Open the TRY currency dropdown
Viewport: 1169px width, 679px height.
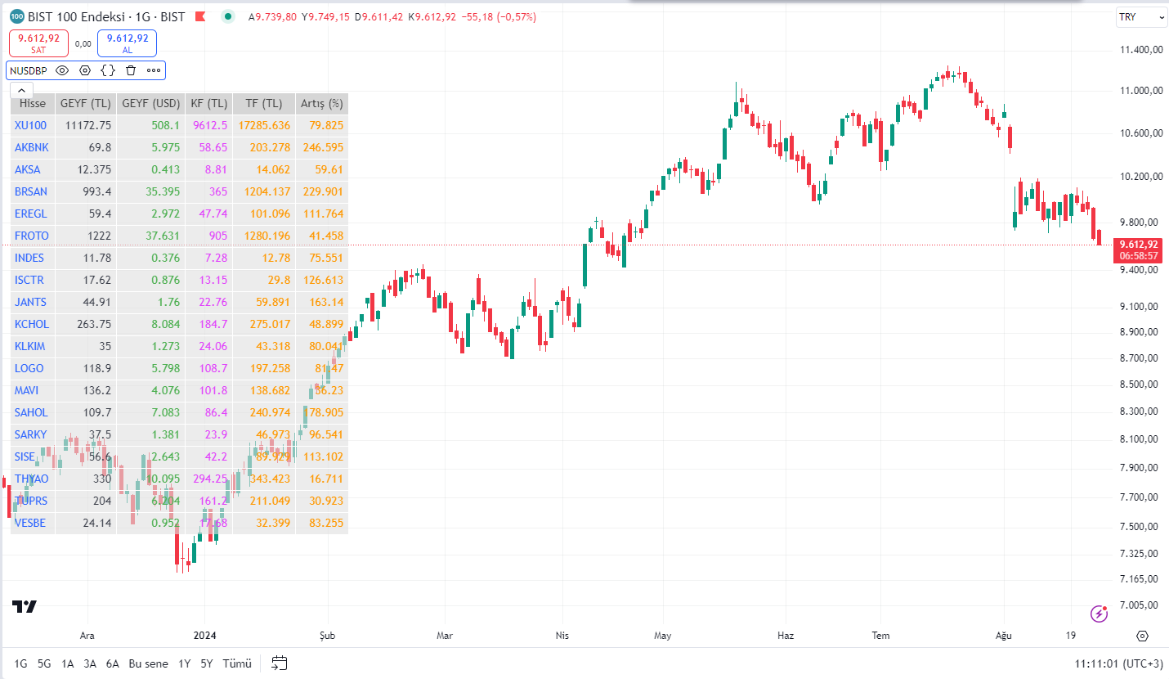[x=1142, y=17]
